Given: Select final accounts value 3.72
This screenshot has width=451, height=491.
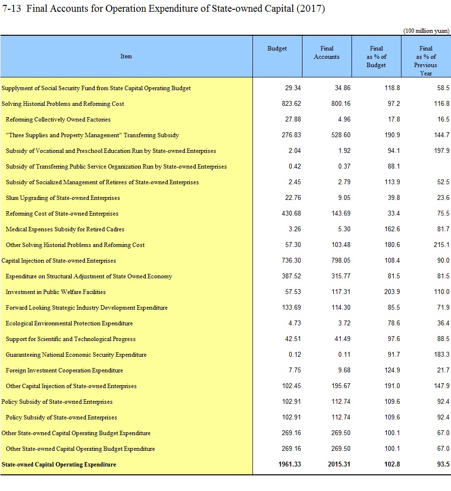Looking at the screenshot, I should [344, 323].
